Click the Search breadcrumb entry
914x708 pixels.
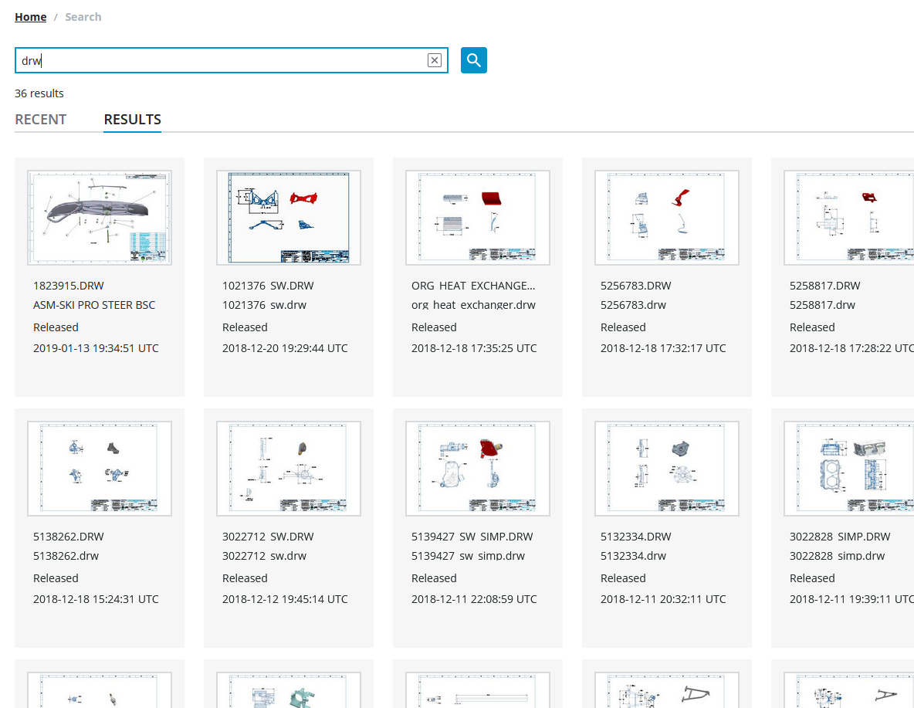click(x=83, y=16)
